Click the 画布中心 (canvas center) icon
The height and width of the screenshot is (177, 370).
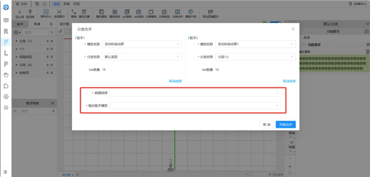click(46, 12)
